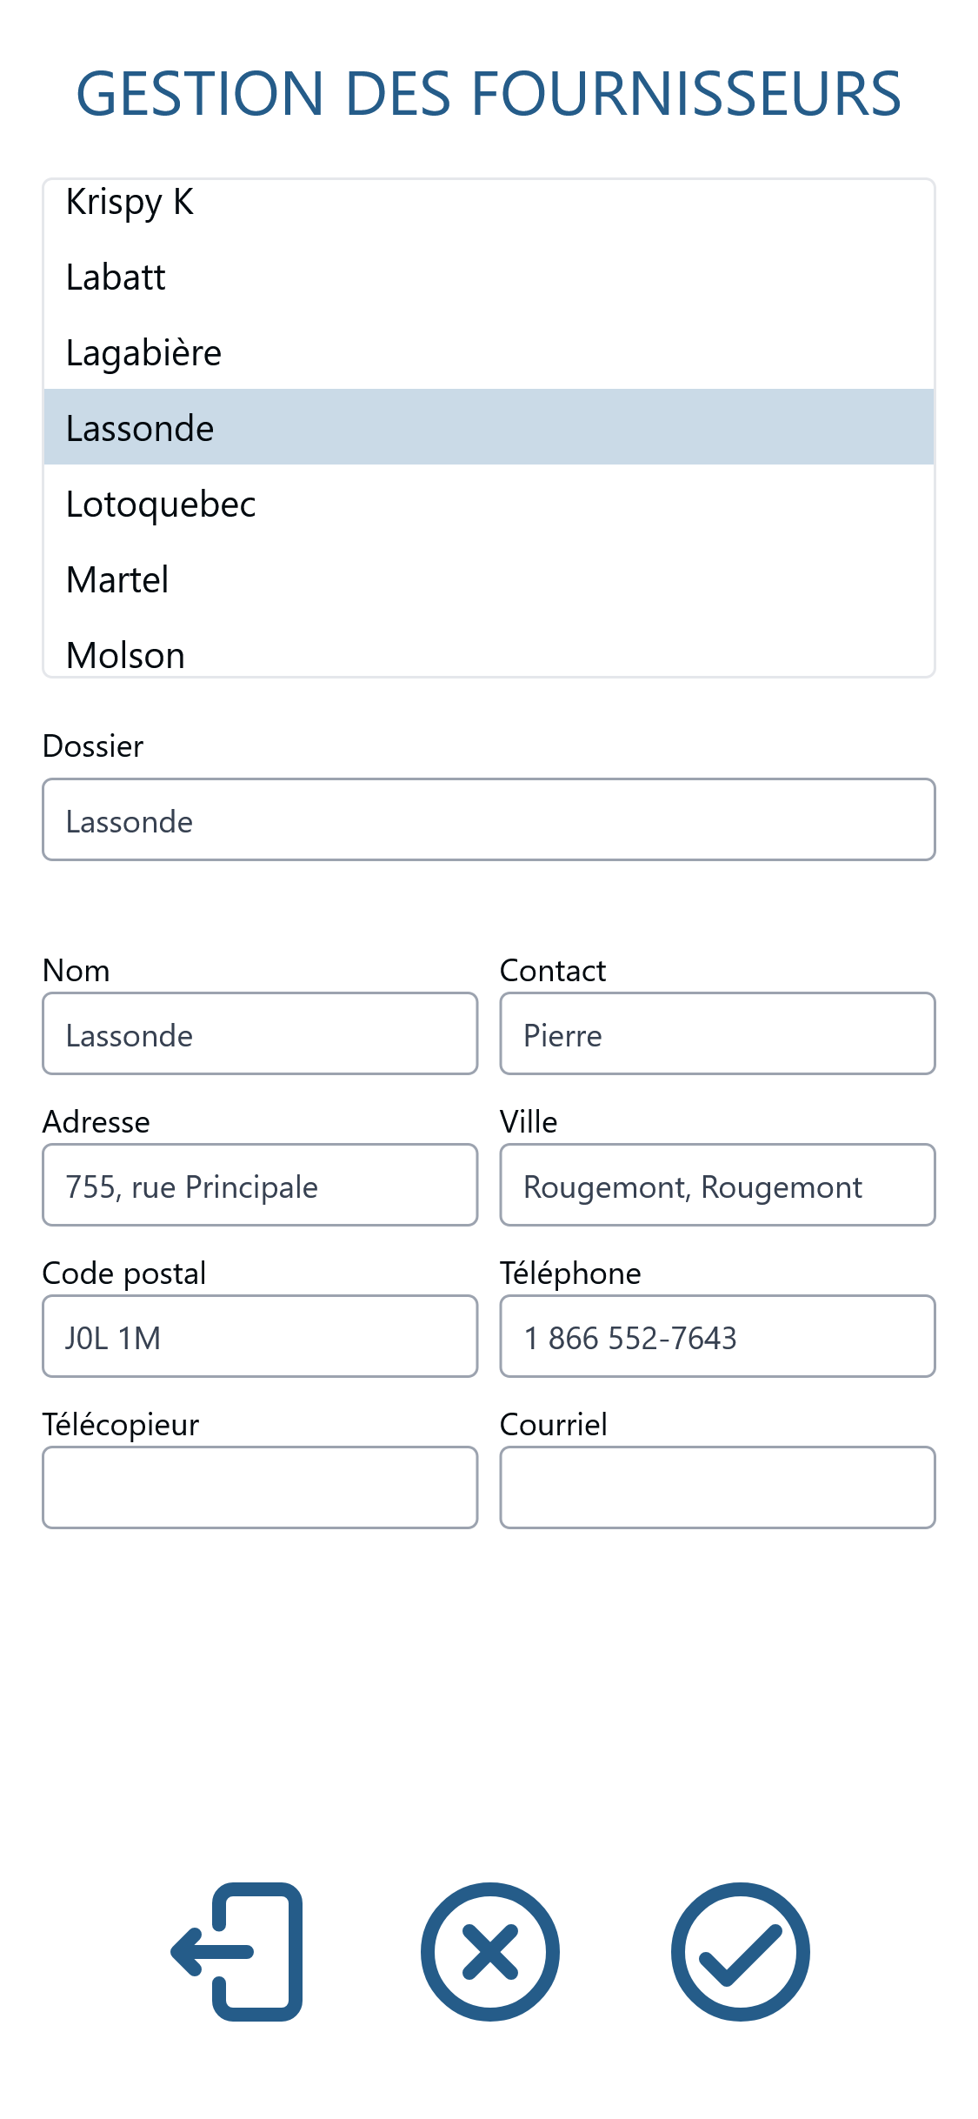Select Krispy K in the supplier list
This screenshot has width=978, height=2119.
click(489, 203)
